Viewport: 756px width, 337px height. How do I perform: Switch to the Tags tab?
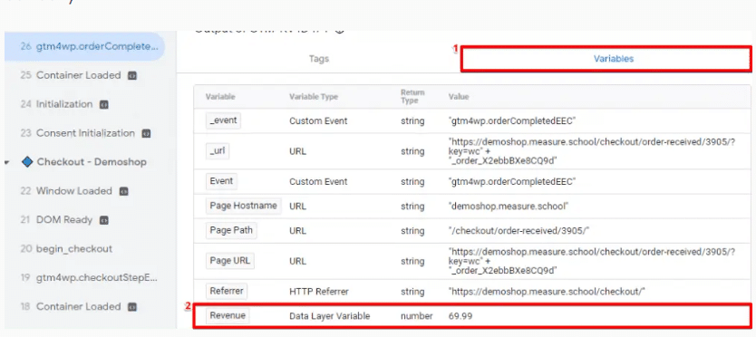[x=319, y=59]
